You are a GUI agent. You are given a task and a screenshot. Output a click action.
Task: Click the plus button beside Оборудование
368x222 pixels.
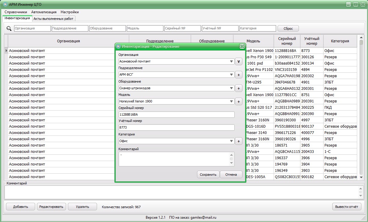239,88
